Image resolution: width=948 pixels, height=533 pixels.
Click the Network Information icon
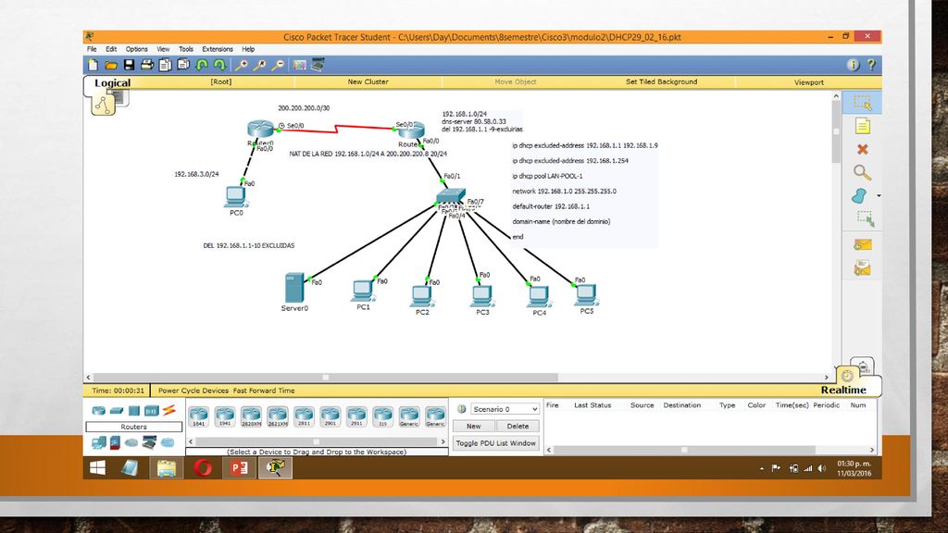click(x=853, y=65)
